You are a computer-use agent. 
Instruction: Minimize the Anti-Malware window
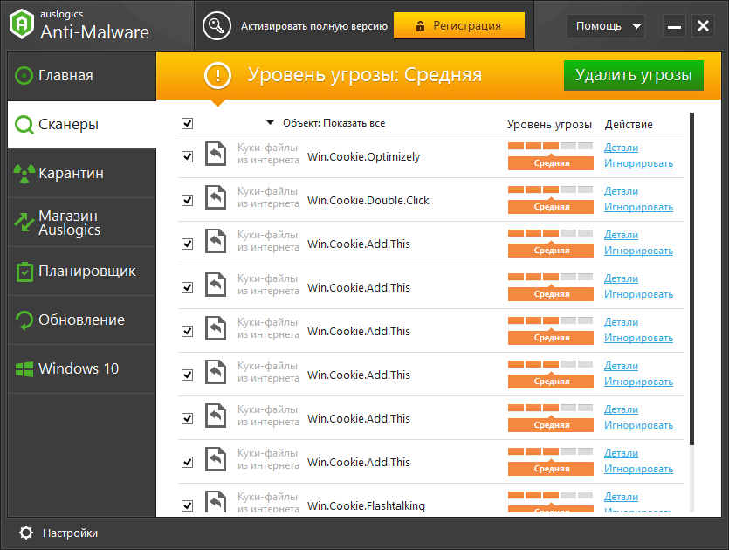(x=674, y=26)
